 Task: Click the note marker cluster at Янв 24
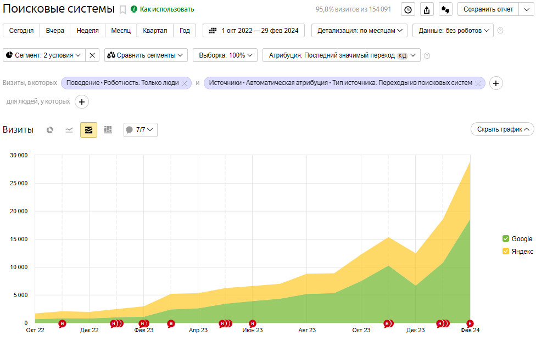pyautogui.click(x=443, y=323)
